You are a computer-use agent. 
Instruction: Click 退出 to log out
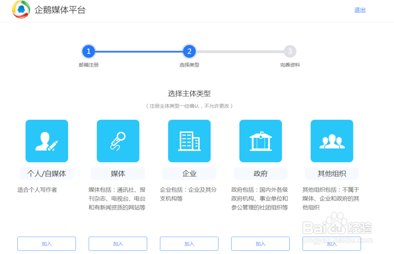click(360, 10)
